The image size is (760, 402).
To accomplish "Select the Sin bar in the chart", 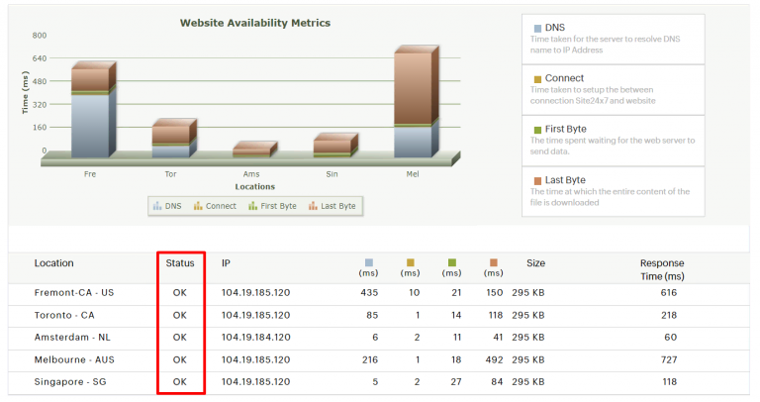I will click(335, 146).
